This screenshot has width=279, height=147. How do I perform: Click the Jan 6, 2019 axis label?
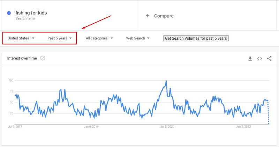(x=91, y=126)
